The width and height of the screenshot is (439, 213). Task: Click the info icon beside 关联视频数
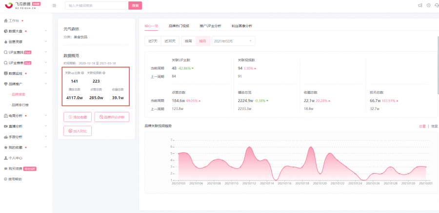104,73
